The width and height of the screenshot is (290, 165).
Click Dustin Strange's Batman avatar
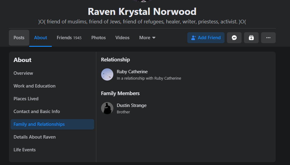point(107,108)
